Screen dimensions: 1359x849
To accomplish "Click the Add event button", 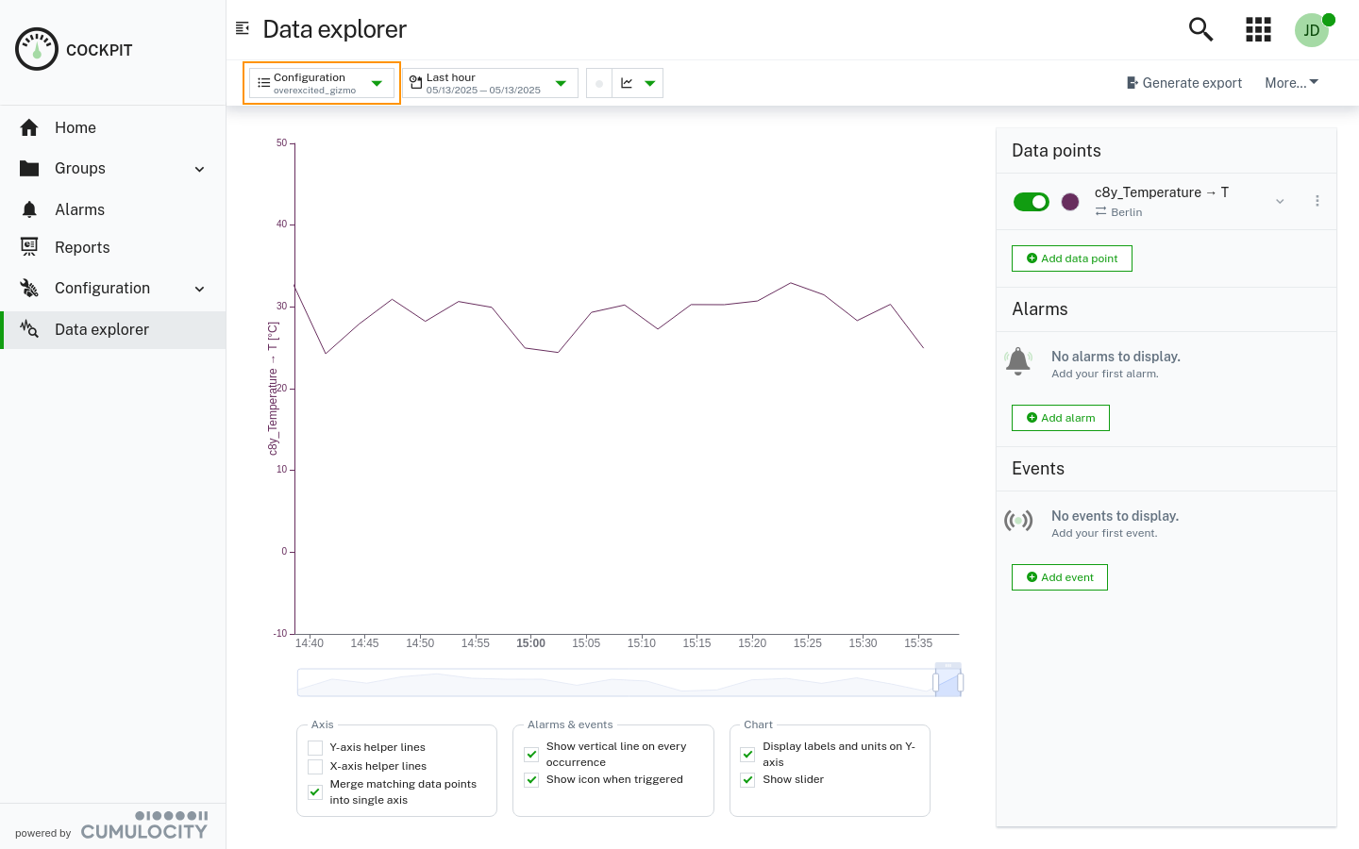I will tap(1060, 577).
